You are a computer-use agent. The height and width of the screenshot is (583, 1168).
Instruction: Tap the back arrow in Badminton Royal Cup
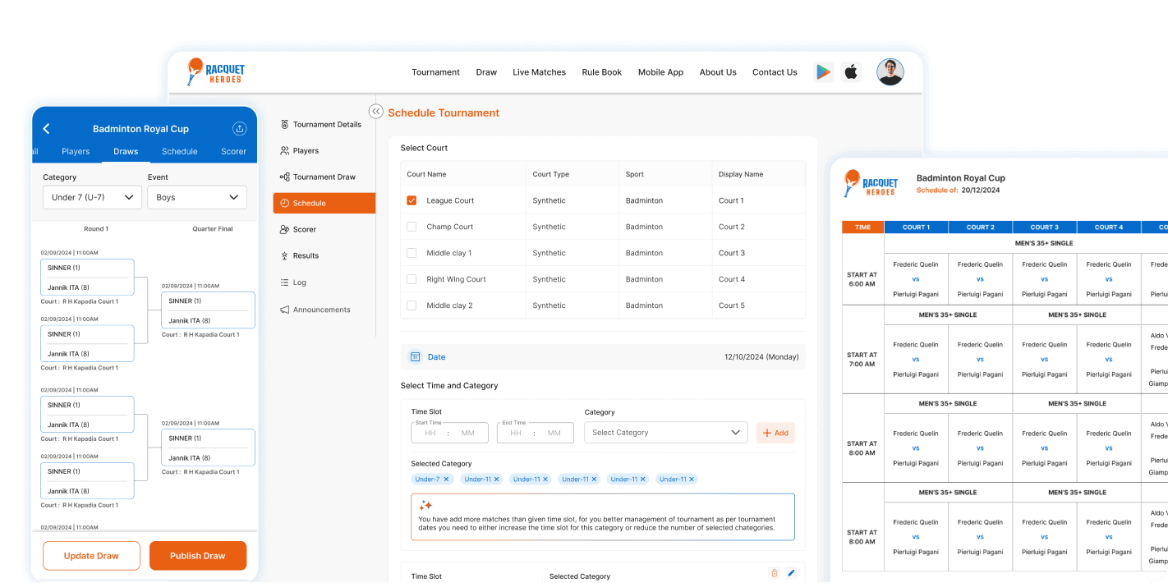(x=47, y=129)
